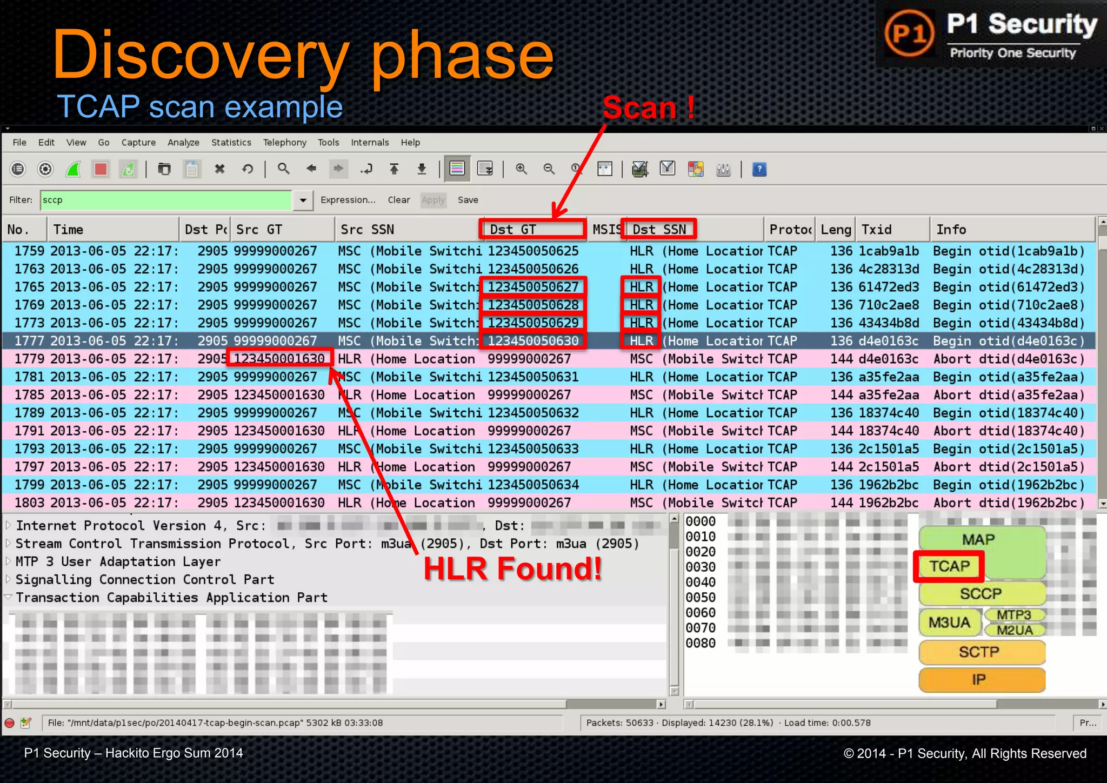Image resolution: width=1107 pixels, height=783 pixels.
Task: Select packet 1781 Begin otid(a35fe2aa) row
Action: point(549,377)
